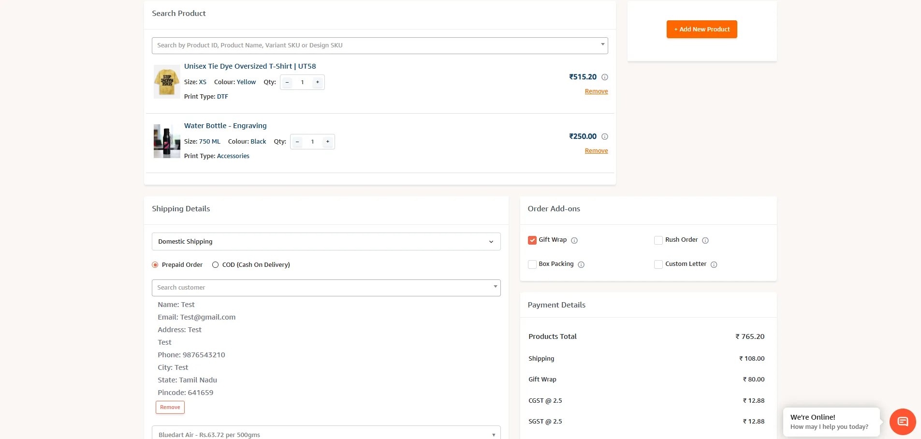
Task: Remove the selected customer Test
Action: [170, 408]
